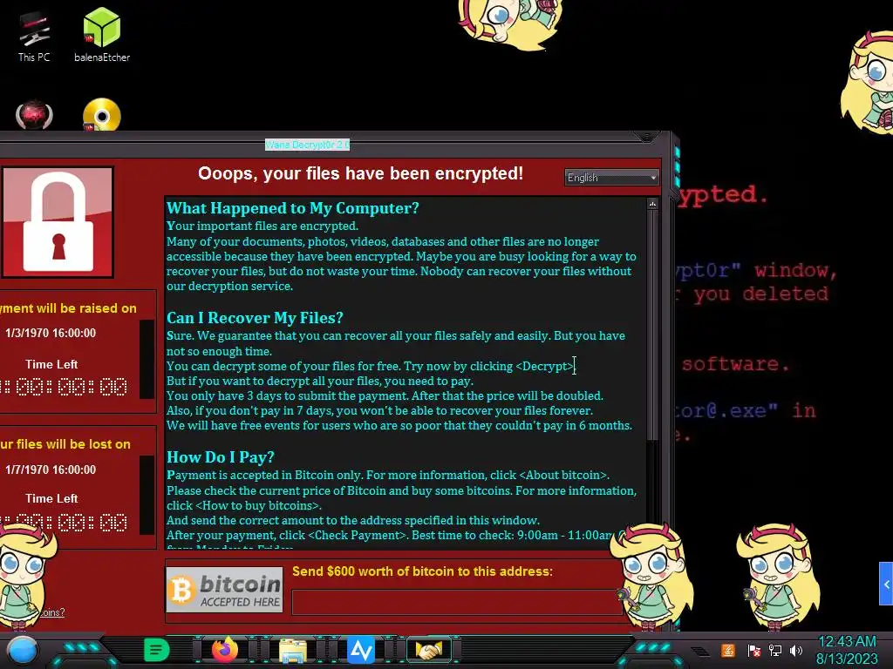
Task: Click the Bitcoin Accepted Here logo
Action: pos(224,590)
